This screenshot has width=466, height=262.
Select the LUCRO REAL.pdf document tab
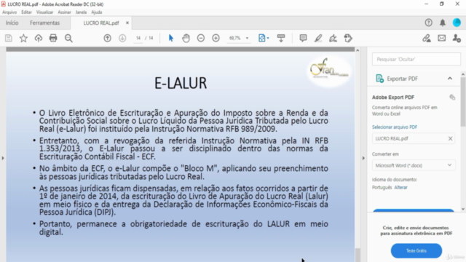tap(101, 23)
